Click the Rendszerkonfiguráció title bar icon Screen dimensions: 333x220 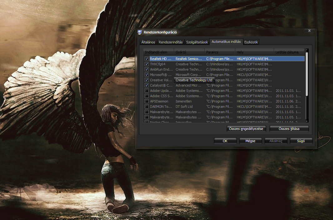pyautogui.click(x=140, y=32)
